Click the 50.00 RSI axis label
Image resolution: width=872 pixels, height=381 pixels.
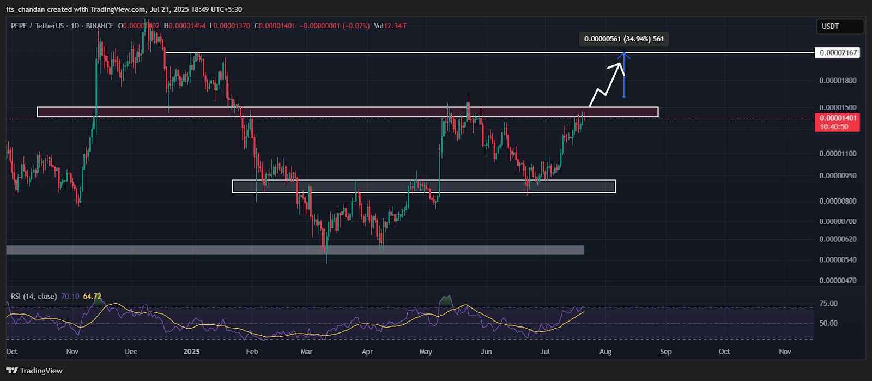828,323
